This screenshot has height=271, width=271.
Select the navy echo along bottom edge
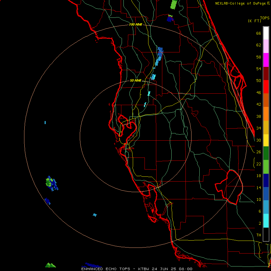tap(92, 265)
